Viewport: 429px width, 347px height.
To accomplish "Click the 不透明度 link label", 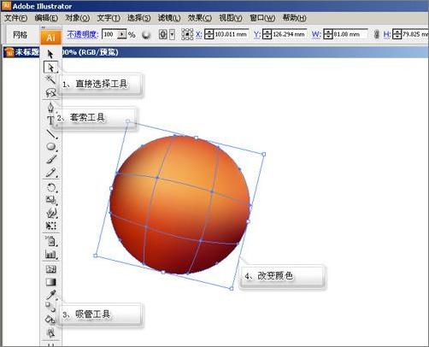I will (83, 34).
